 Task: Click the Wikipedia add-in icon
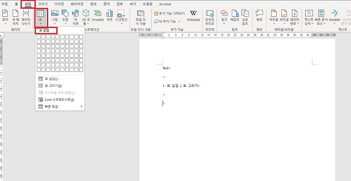193,13
